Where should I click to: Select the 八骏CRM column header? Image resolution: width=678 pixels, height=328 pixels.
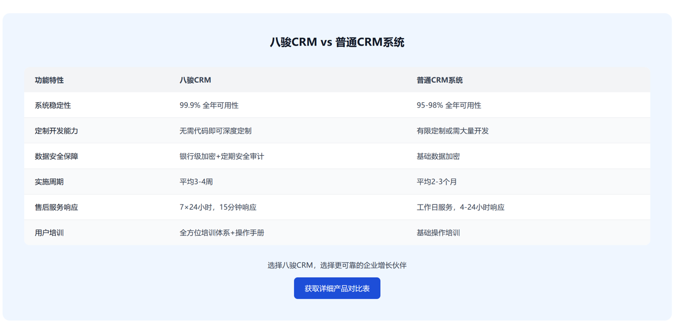193,79
